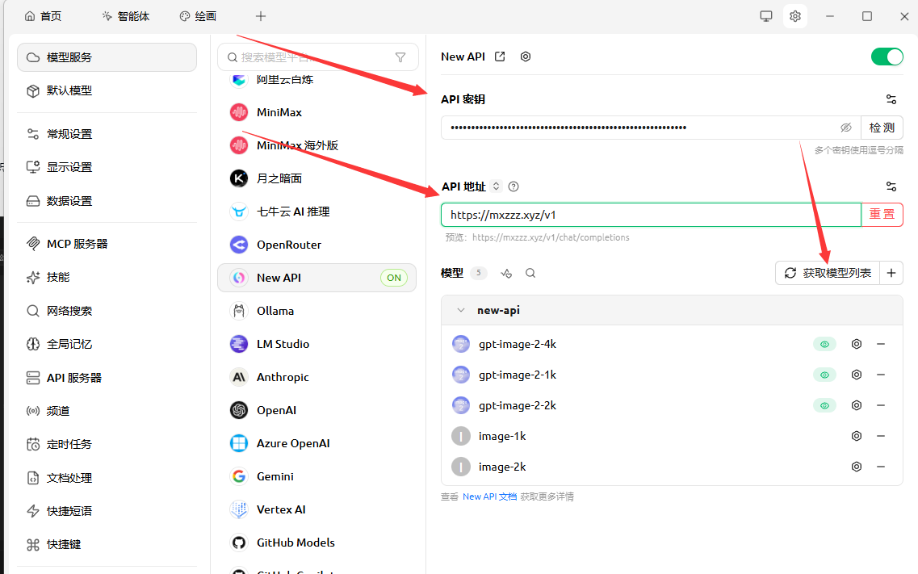This screenshot has width=918, height=574.
Task: Remove gpt-image-2-1k model with minus icon
Action: pyautogui.click(x=881, y=375)
